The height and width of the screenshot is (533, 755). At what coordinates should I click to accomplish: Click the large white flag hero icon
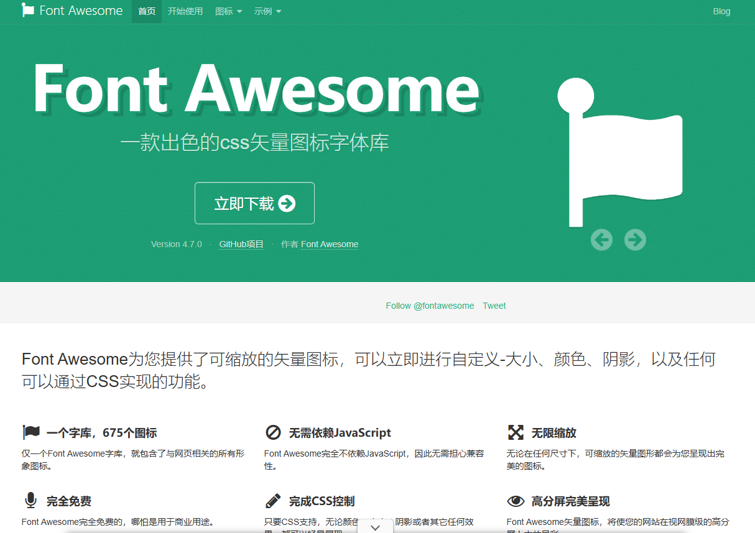point(619,152)
